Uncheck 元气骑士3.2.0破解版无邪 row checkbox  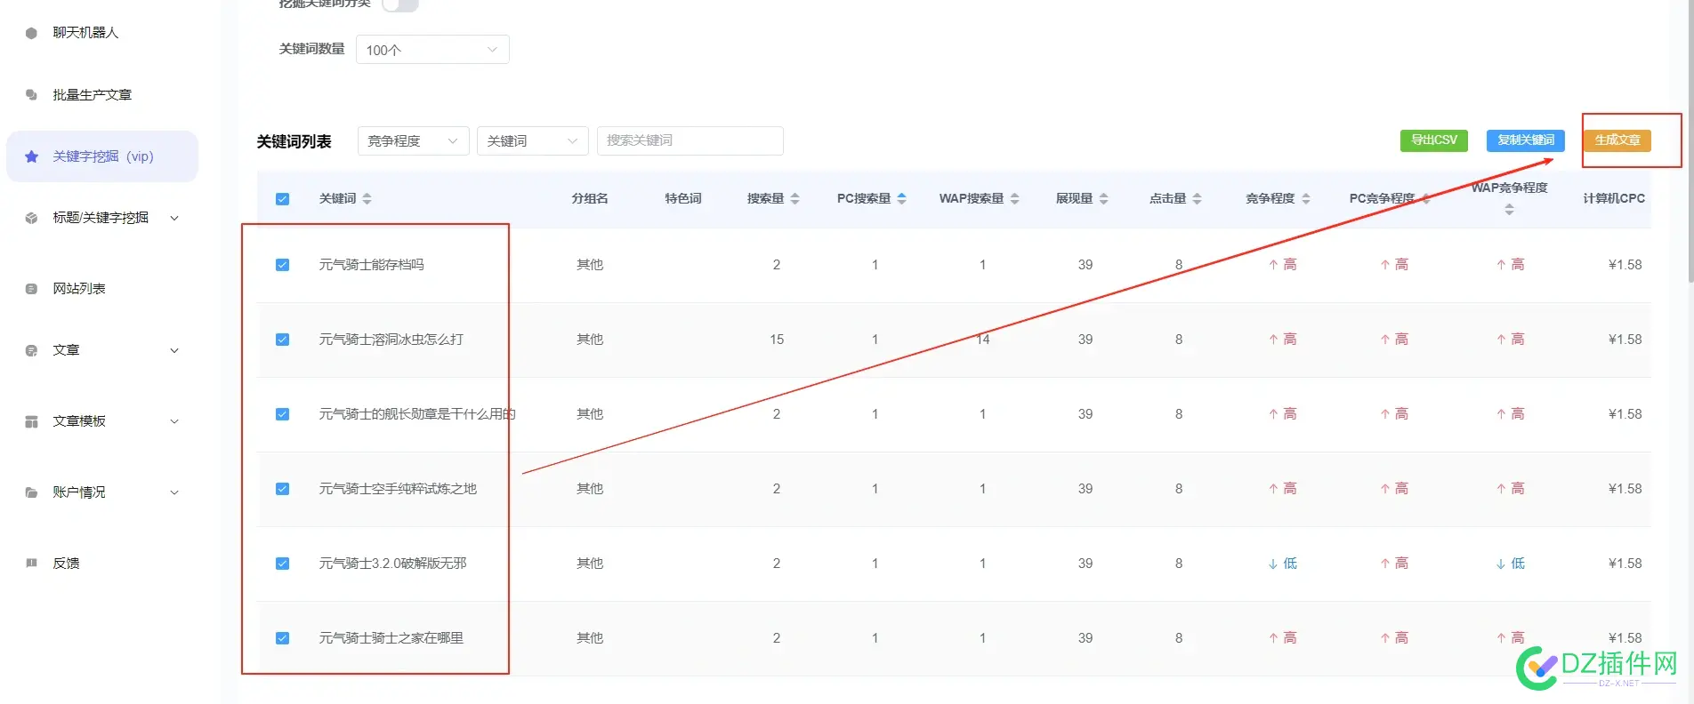tap(282, 564)
